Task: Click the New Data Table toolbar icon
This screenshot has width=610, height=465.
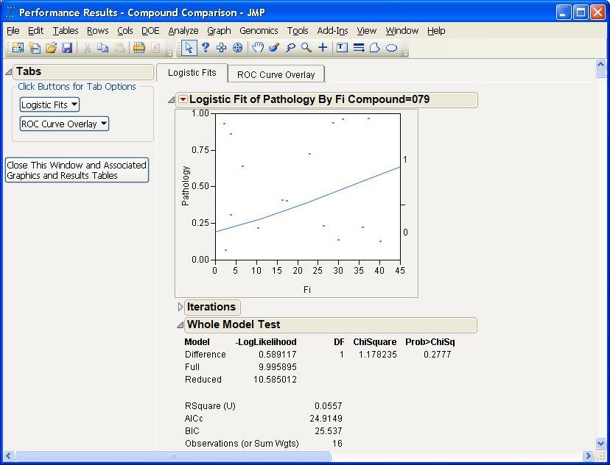Action: point(18,48)
